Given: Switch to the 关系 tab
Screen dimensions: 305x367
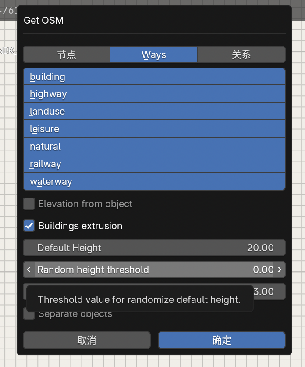Looking at the screenshot, I should (x=241, y=55).
